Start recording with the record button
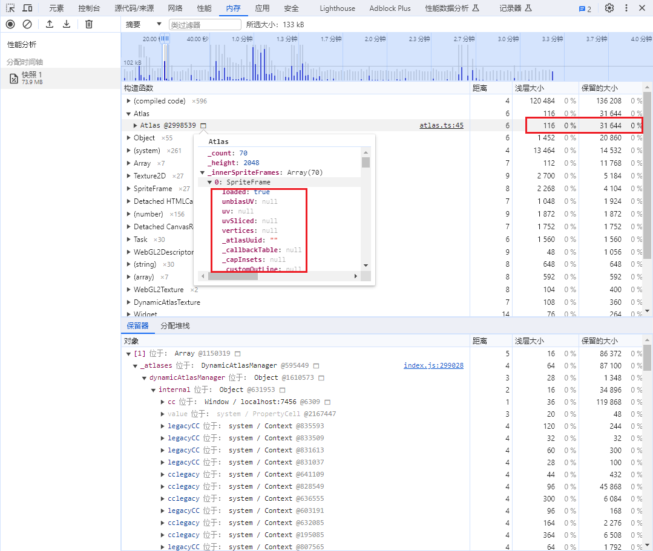Screen dimensions: 653x551 click(10, 24)
